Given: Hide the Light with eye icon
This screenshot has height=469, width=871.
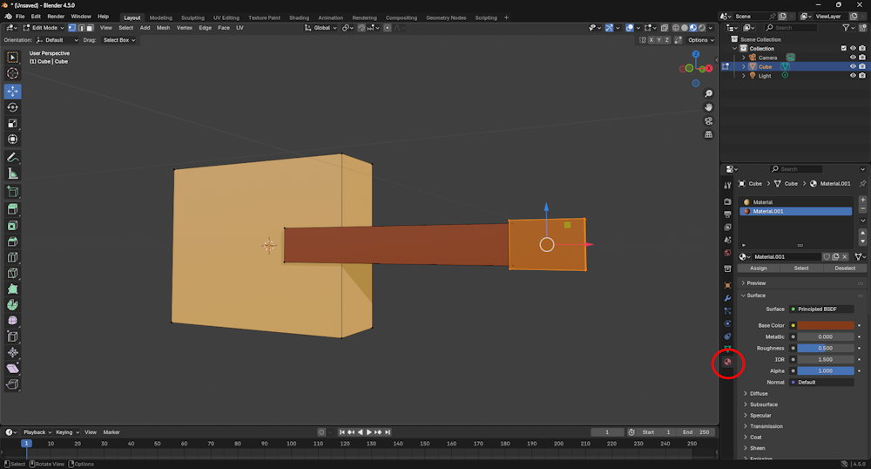Looking at the screenshot, I should coord(853,76).
